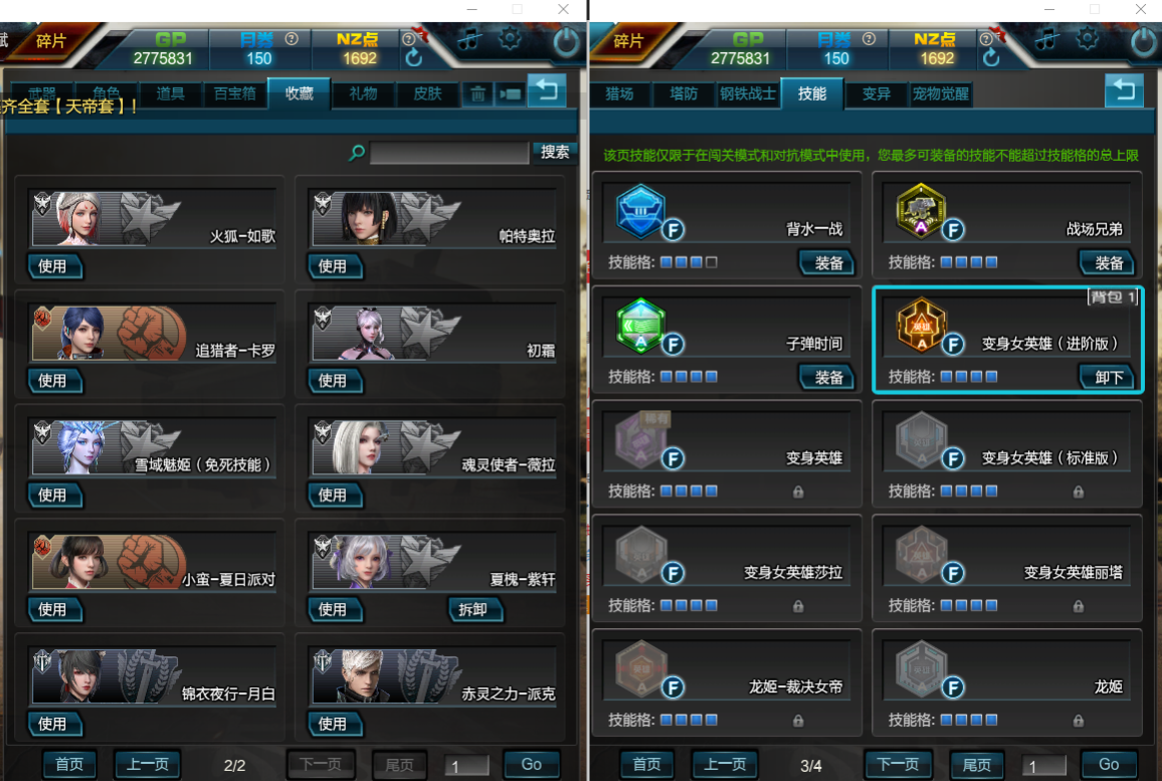1162x781 pixels.
Task: Open the 变异 tab
Action: pos(876,94)
